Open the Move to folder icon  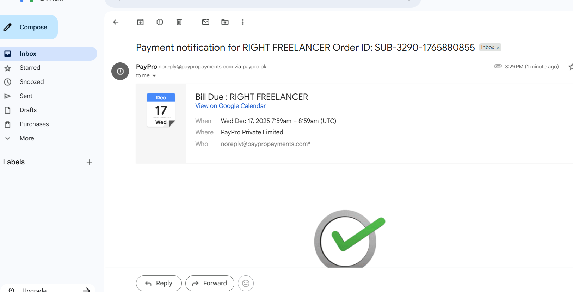[225, 22]
